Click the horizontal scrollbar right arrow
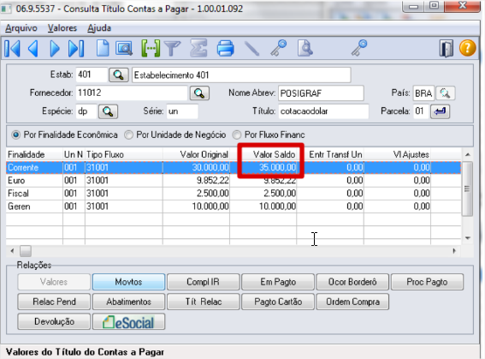The image size is (485, 359). pos(454,251)
